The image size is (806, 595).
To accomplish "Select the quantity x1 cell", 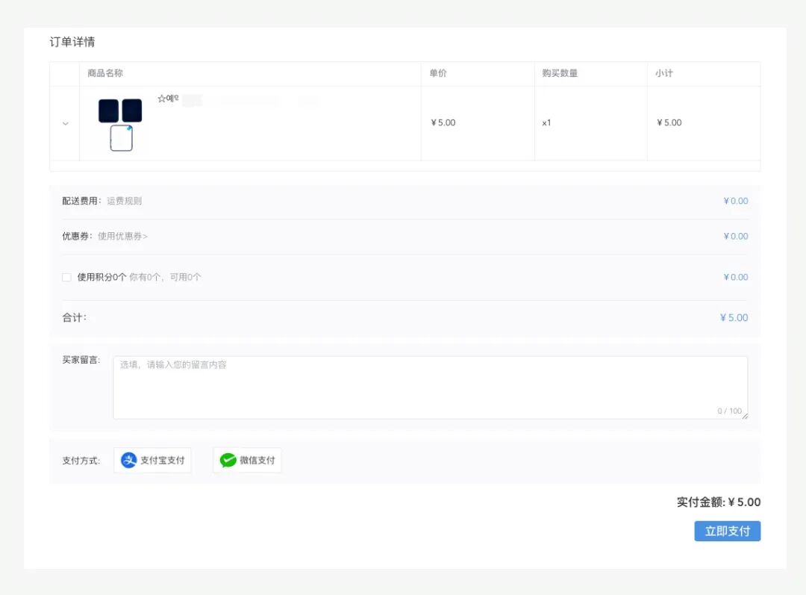I will 546,123.
